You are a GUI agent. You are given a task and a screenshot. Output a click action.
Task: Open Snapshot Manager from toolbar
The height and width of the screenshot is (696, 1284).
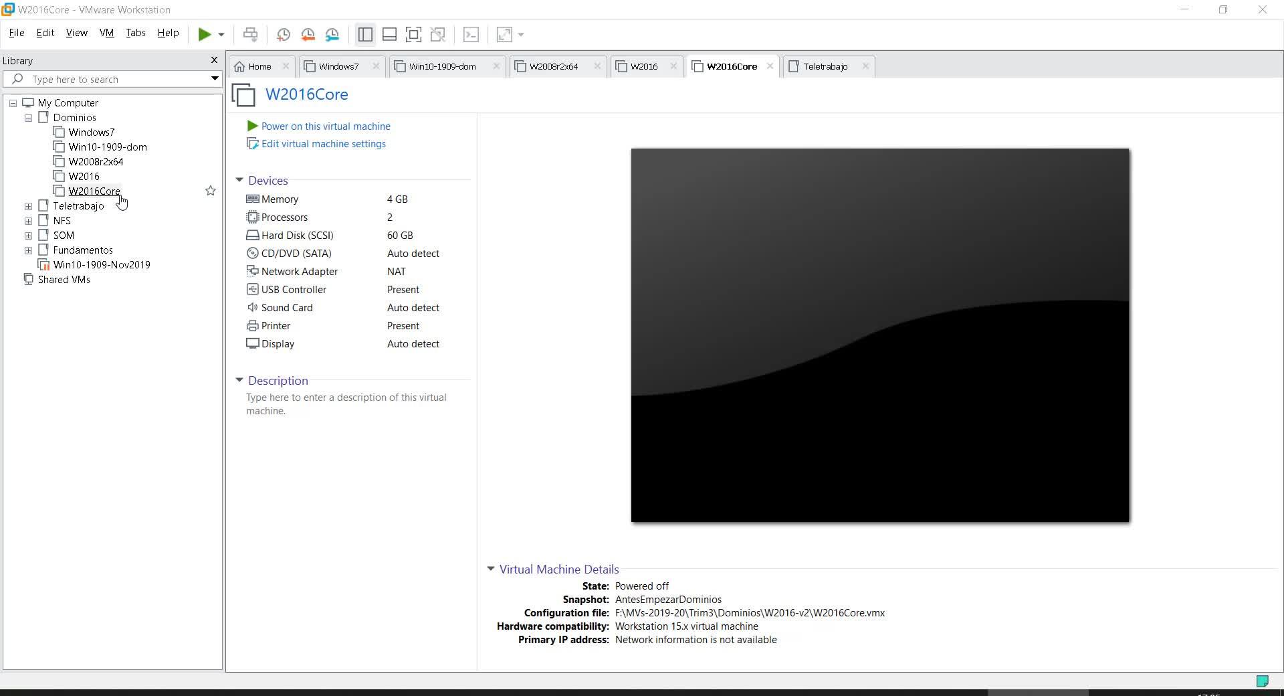[x=332, y=34]
